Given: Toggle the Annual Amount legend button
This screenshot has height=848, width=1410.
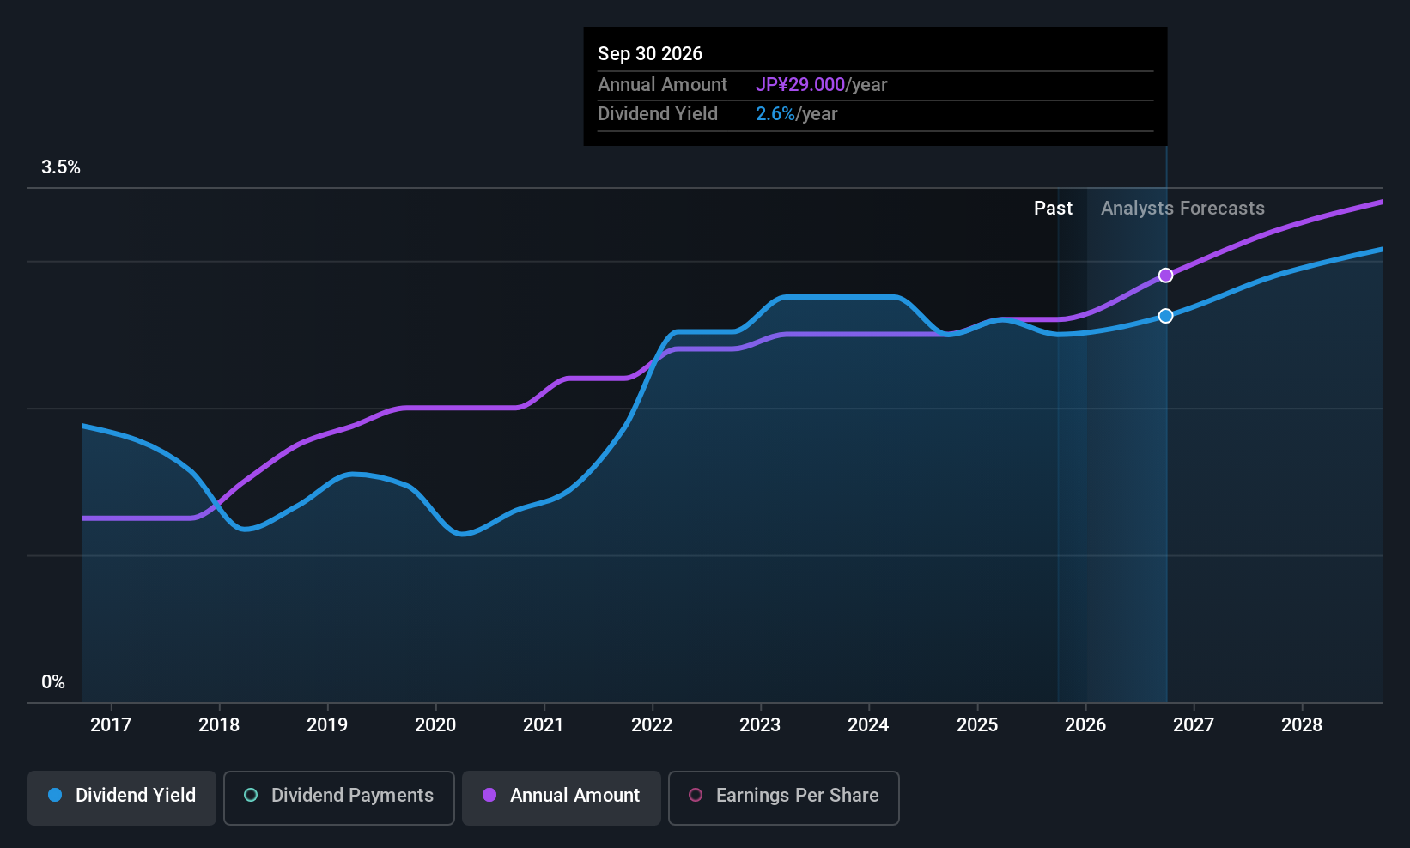Looking at the screenshot, I should pos(562,797).
